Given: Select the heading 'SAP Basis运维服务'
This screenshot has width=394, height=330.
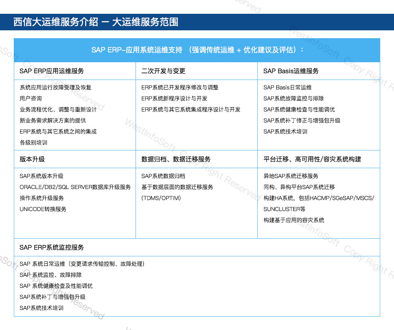Looking at the screenshot, I should pyautogui.click(x=291, y=71).
